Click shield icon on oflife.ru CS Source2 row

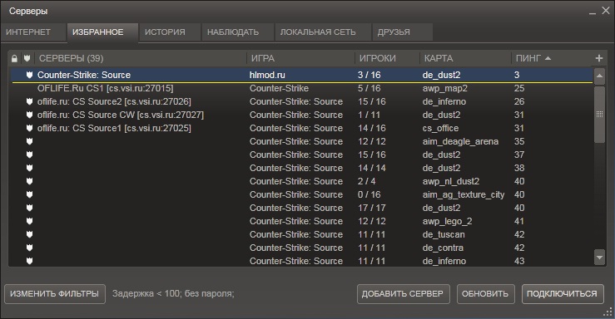[x=29, y=101]
